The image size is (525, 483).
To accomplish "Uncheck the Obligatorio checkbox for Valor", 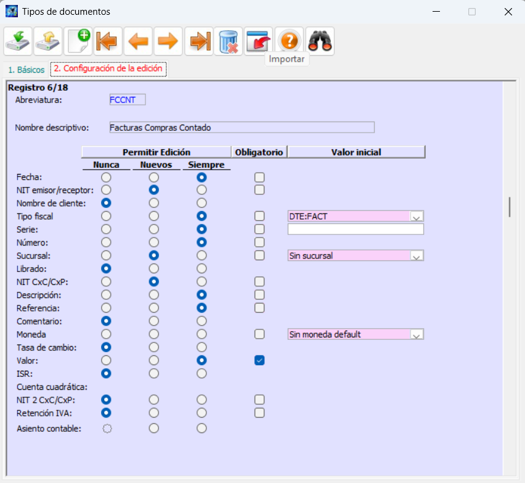I will coord(259,361).
